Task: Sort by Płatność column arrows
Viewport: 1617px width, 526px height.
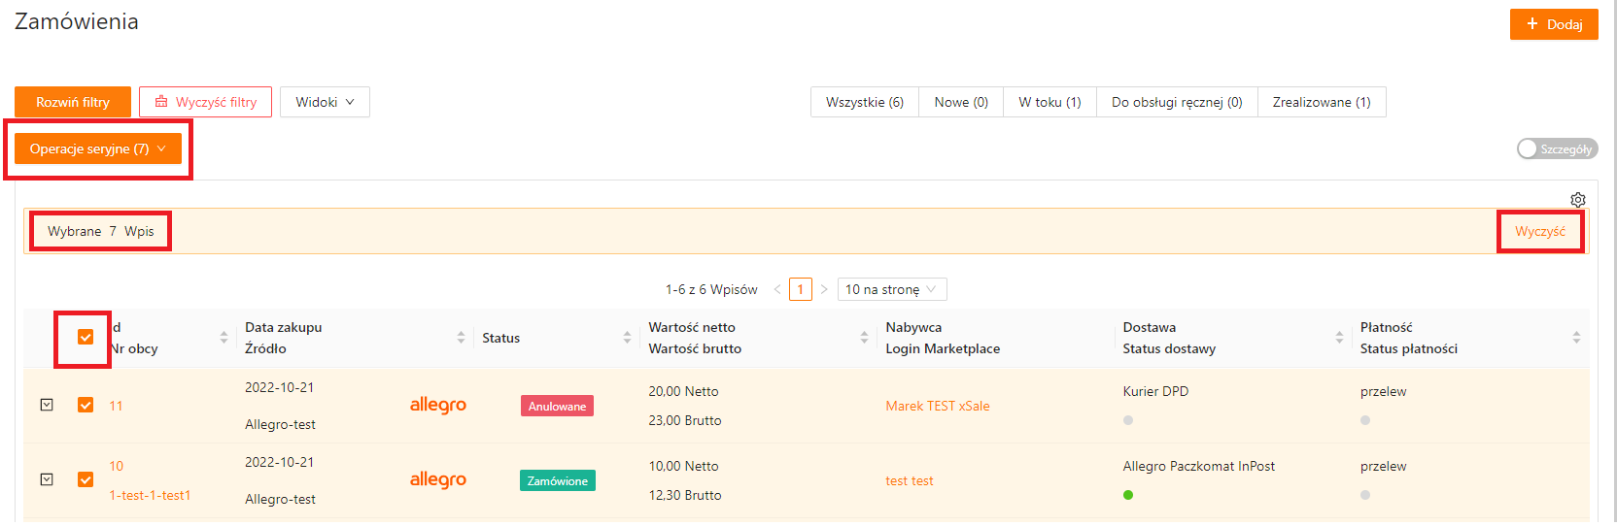Action: coord(1575,338)
